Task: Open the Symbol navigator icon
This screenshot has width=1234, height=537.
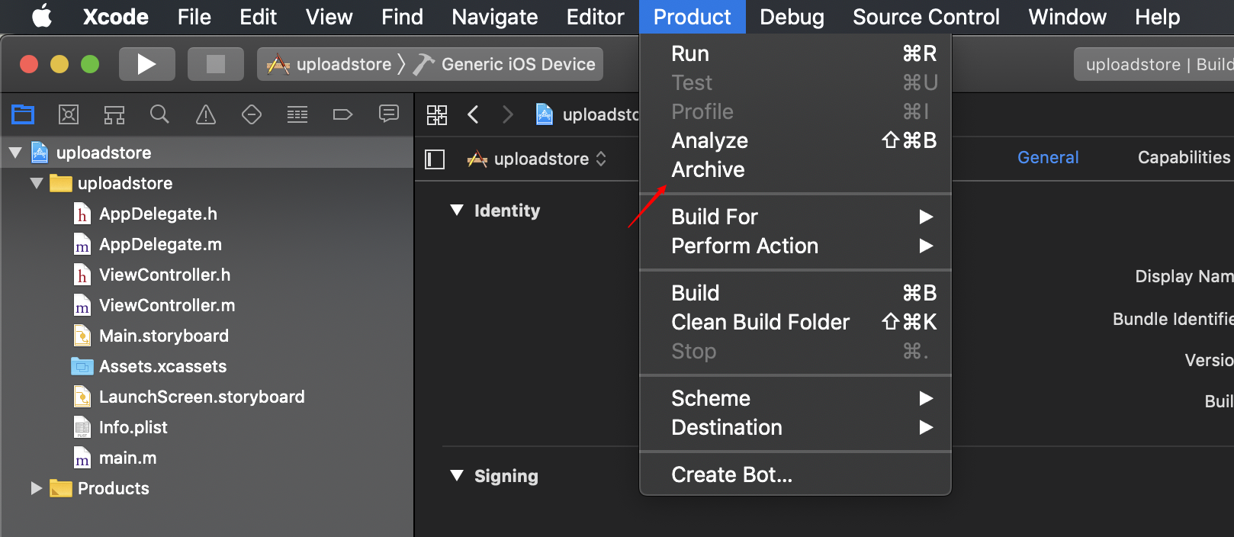Action: [114, 114]
